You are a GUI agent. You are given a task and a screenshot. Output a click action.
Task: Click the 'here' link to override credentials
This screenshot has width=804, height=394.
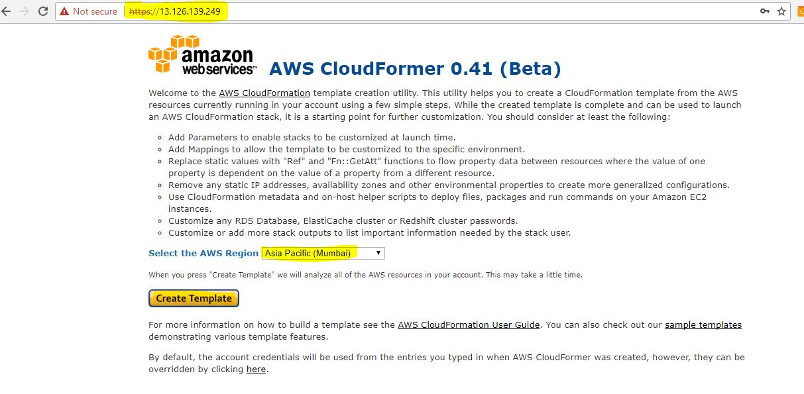pos(256,369)
